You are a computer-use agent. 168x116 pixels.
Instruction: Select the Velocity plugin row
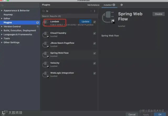pos(69,64)
